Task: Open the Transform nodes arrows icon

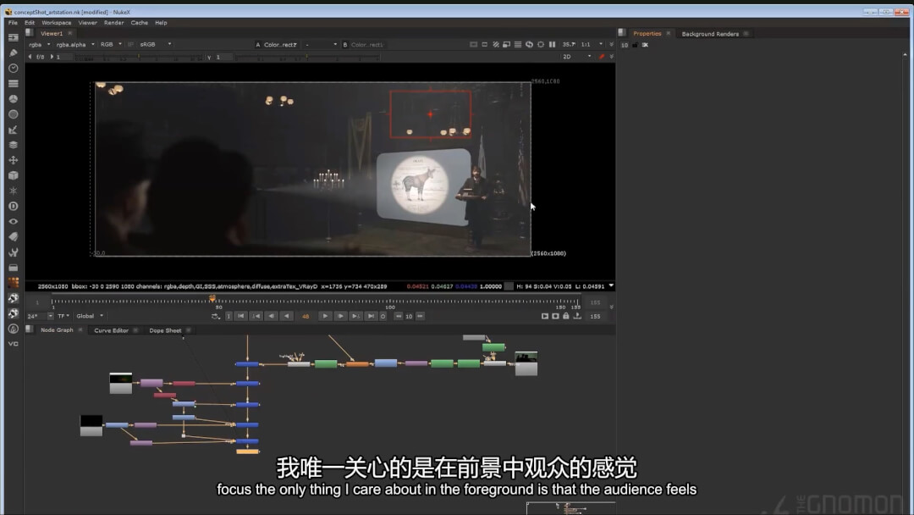Action: [x=13, y=160]
